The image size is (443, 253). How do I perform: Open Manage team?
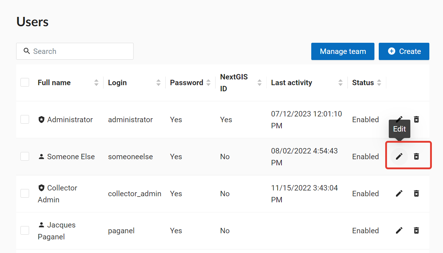[x=343, y=51]
